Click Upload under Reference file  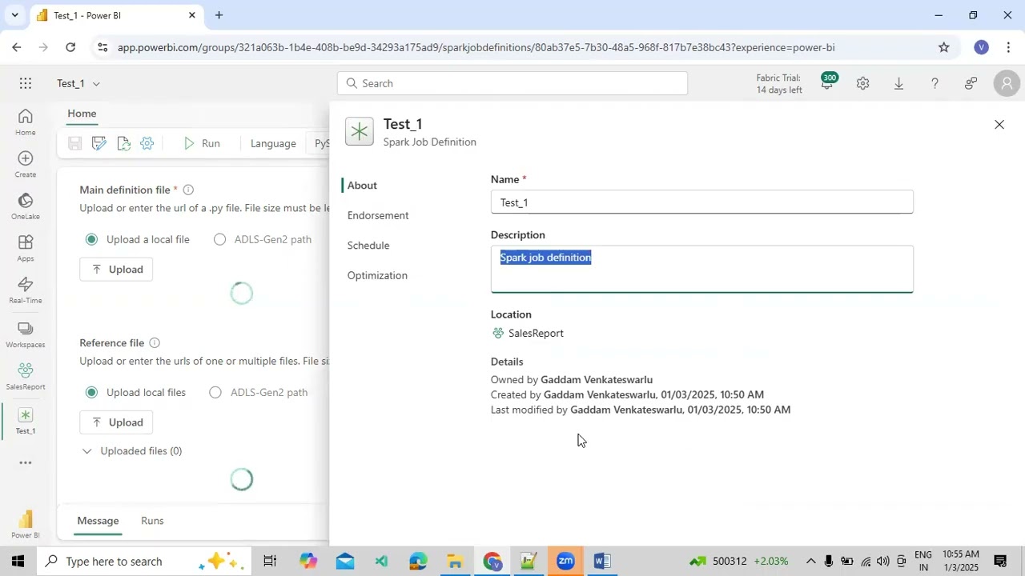[116, 422]
